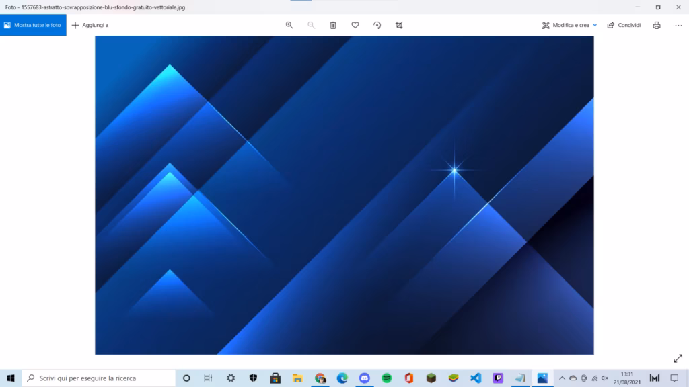Viewport: 689px width, 387px height.
Task: Rotate the image using rotate icon
Action: 377,25
